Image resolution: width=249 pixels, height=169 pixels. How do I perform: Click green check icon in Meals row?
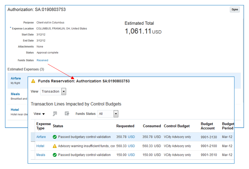click(55, 155)
